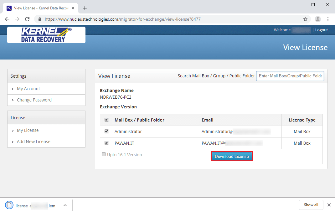Click the padlock site security icon

pyautogui.click(x=40, y=19)
